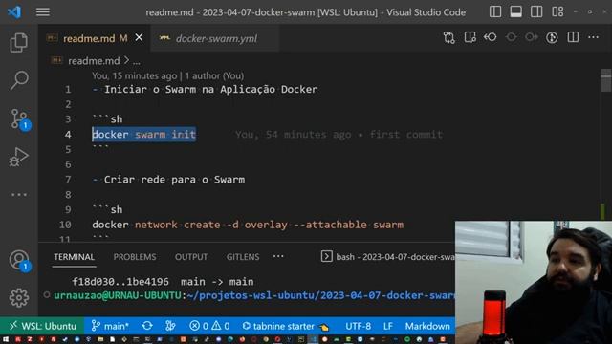612x344 pixels.
Task: Open Source Control view with one change
Action: 19,118
